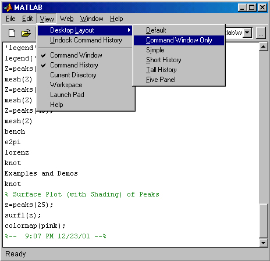
Task: Select the Simple layout
Action: point(179,50)
